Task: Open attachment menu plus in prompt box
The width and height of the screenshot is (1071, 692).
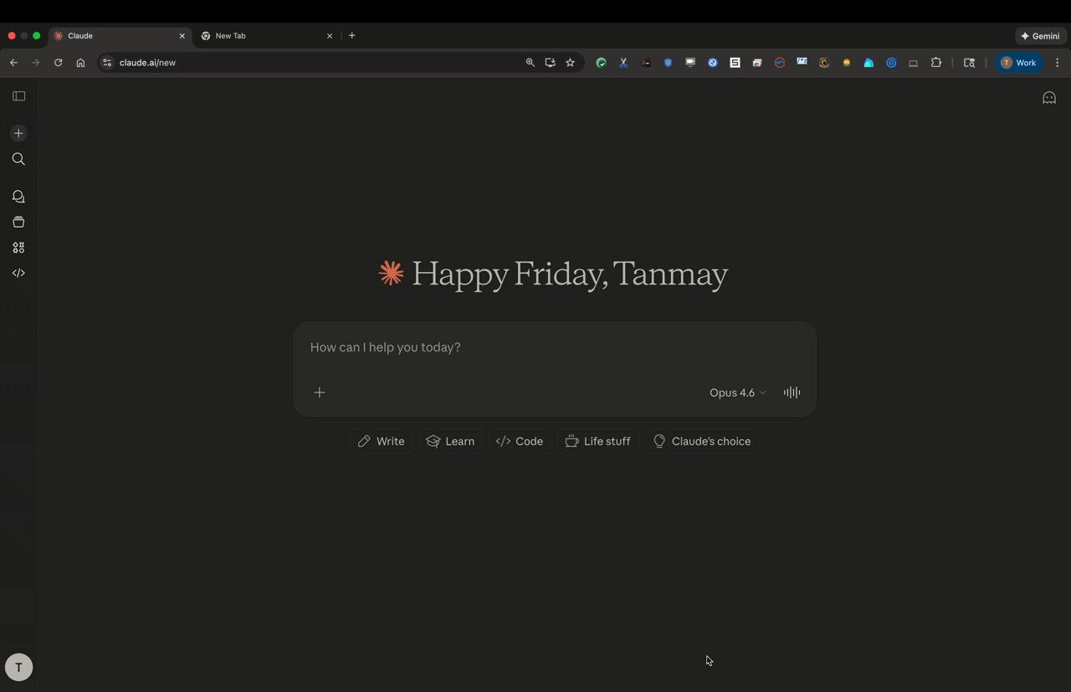Action: tap(319, 392)
